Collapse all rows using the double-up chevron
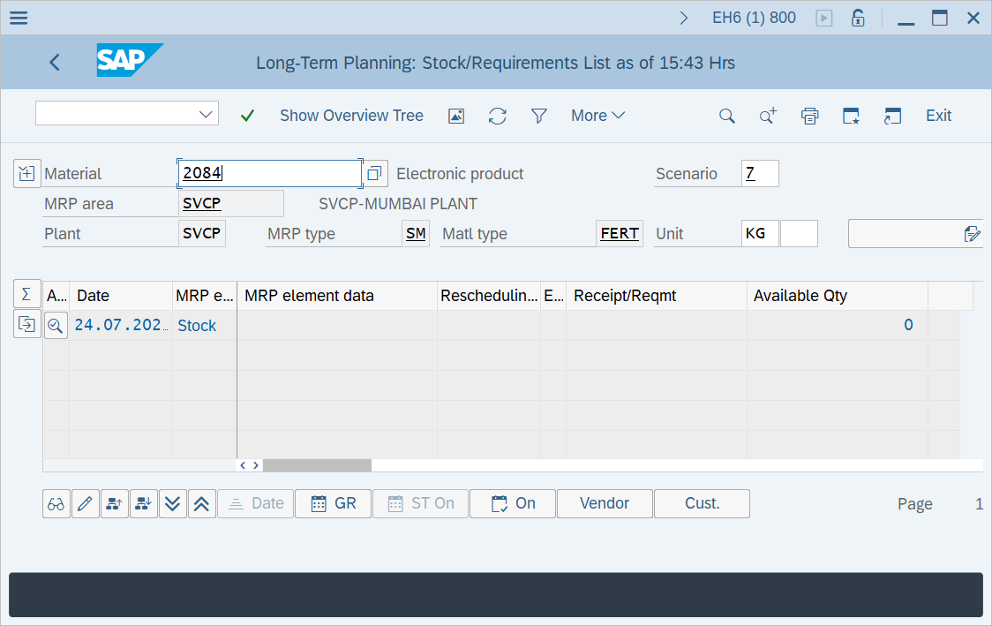The width and height of the screenshot is (992, 626). tap(201, 503)
